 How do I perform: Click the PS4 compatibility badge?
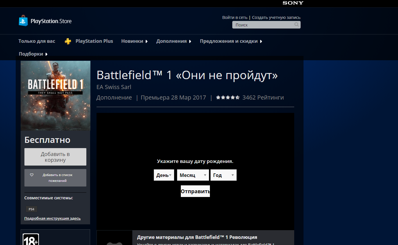[31, 209]
